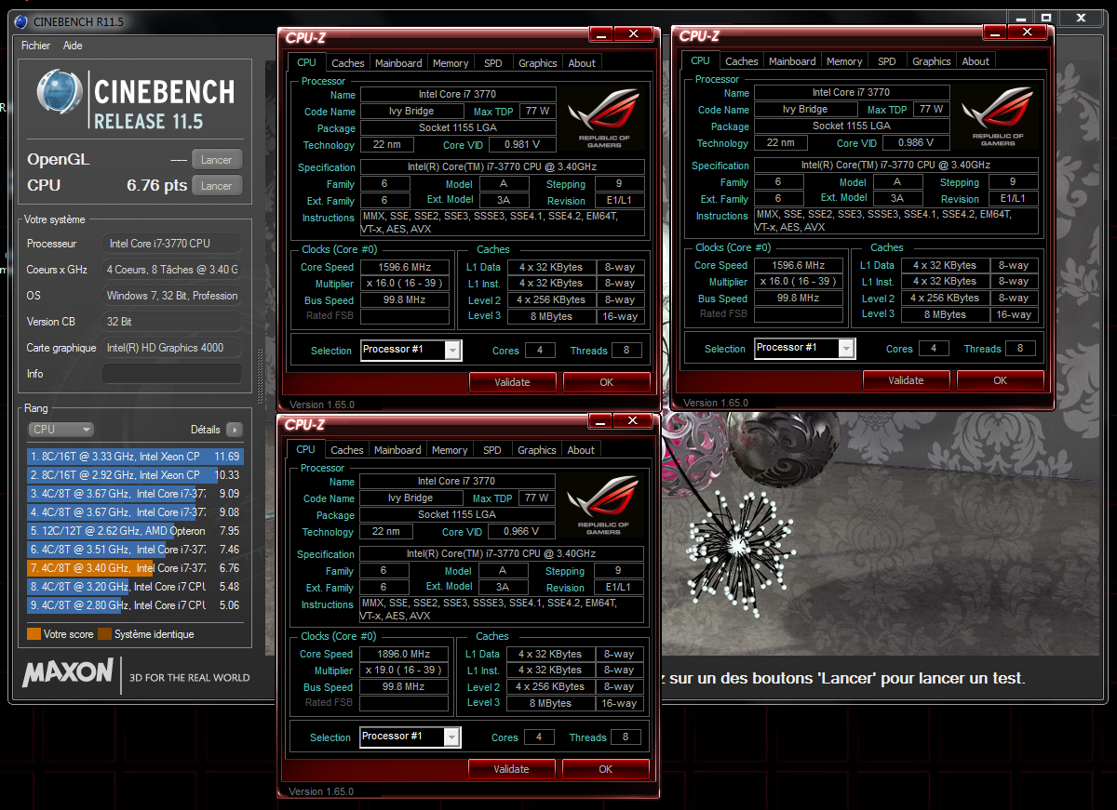Expand Processor #1 dropdown in CPU-Z showing 0.986 V
The width and height of the screenshot is (1117, 810).
pos(846,349)
